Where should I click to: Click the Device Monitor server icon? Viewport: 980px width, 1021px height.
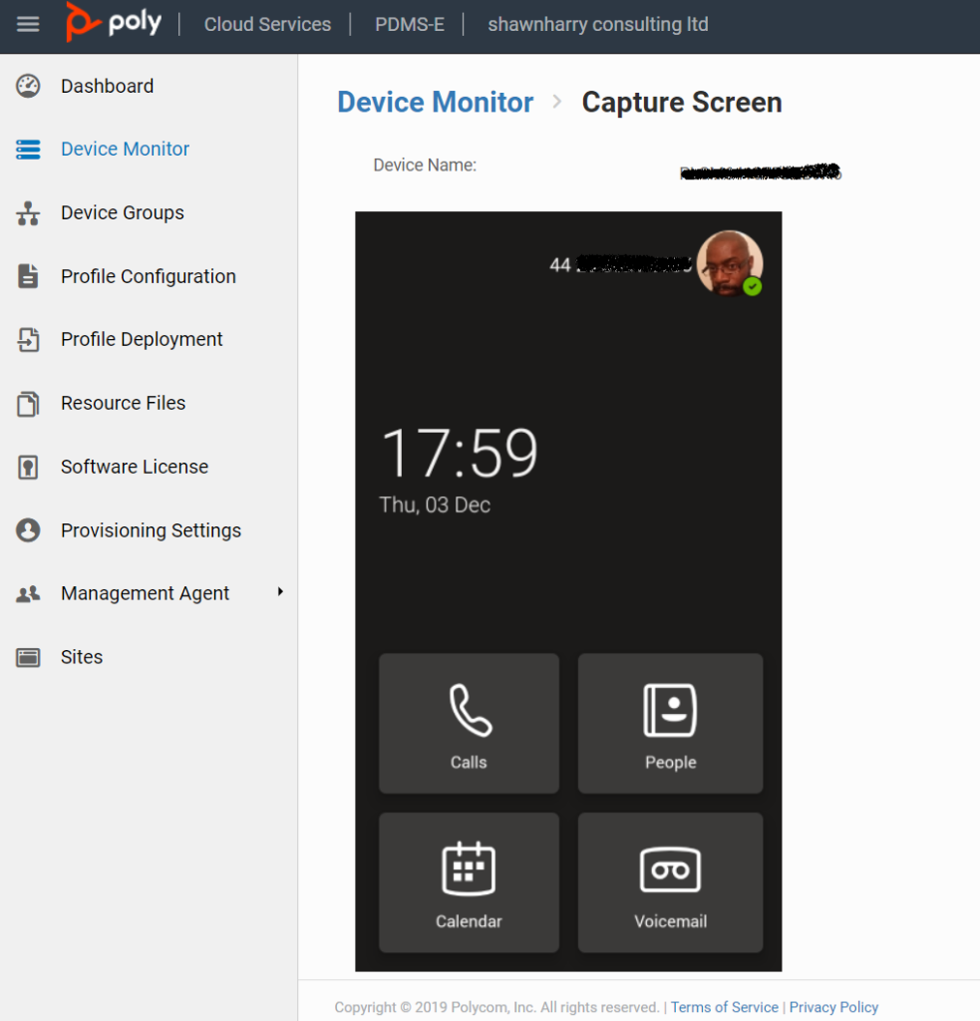28,148
